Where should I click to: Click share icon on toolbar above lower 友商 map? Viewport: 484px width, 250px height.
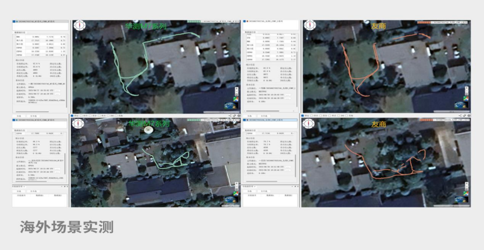[460, 116]
